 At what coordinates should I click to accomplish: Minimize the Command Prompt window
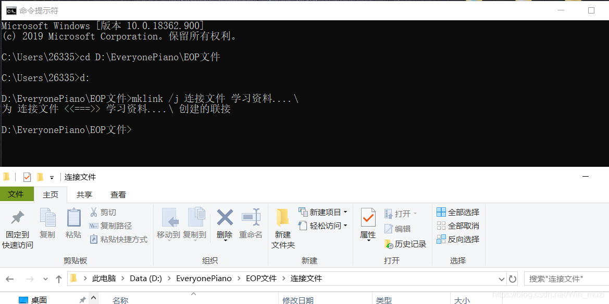pyautogui.click(x=561, y=10)
